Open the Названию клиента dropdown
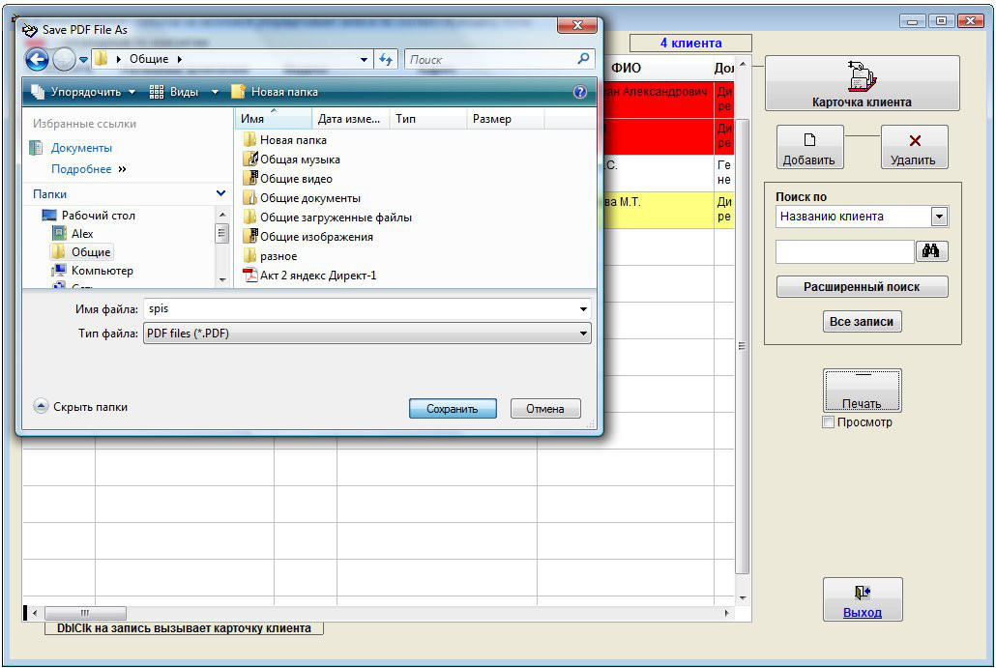996x668 pixels. click(x=940, y=217)
